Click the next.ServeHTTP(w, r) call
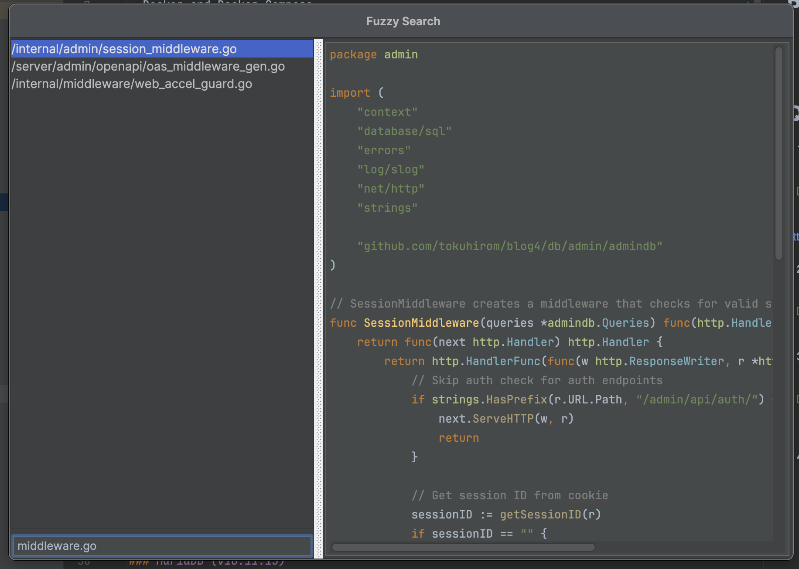Viewport: 799px width, 569px height. 506,419
